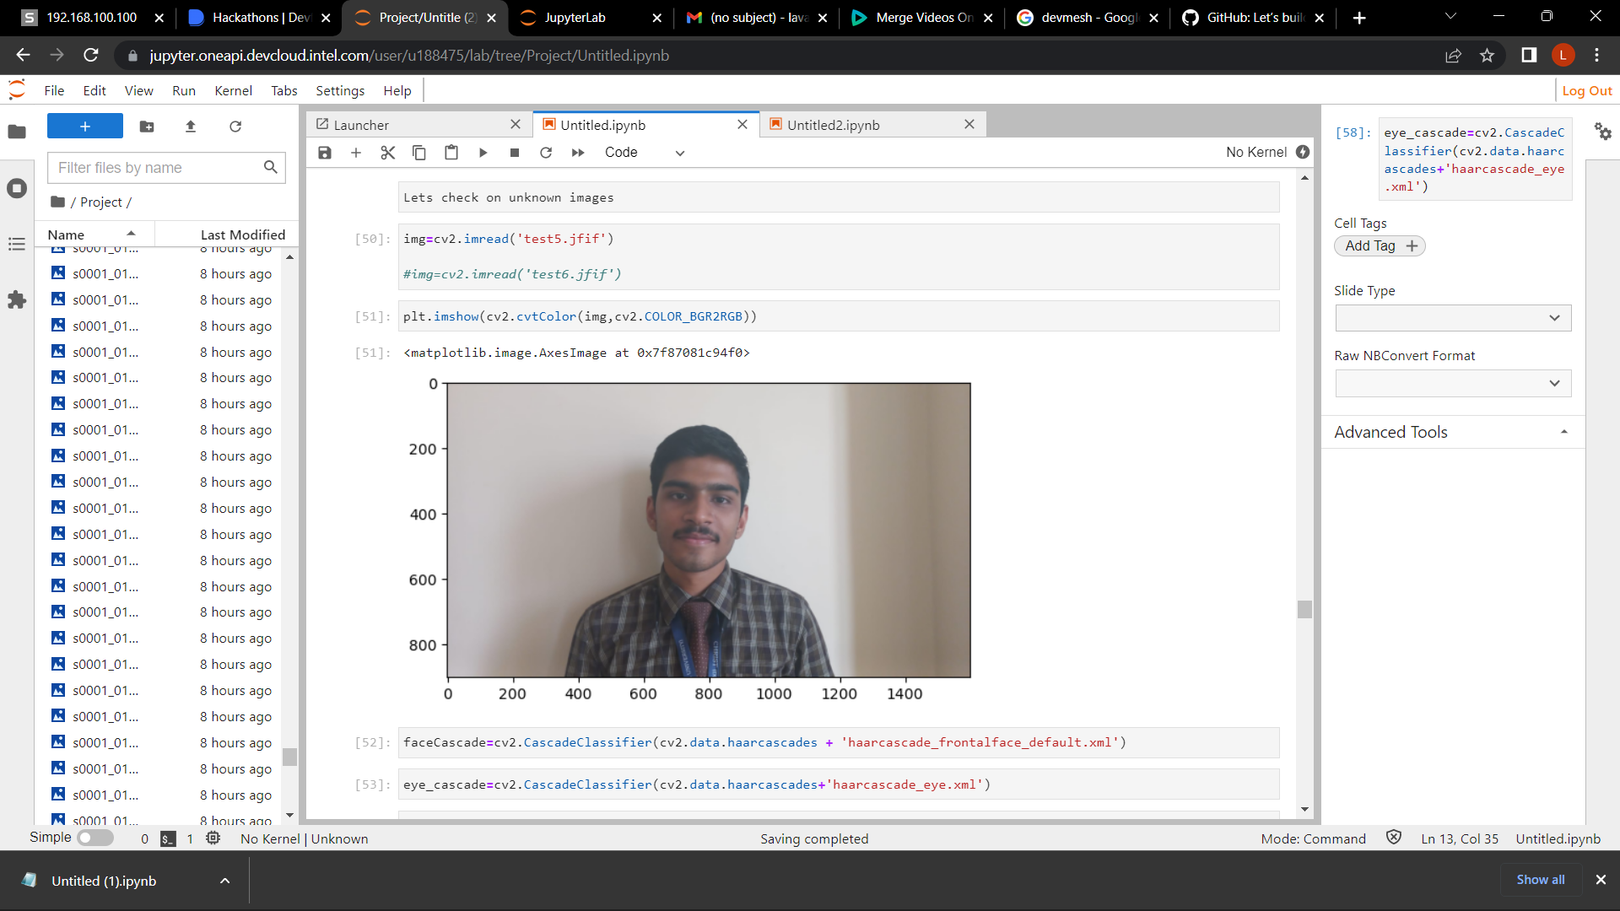Image resolution: width=1620 pixels, height=911 pixels.
Task: Bookmark this page with star icon
Action: 1487,56
